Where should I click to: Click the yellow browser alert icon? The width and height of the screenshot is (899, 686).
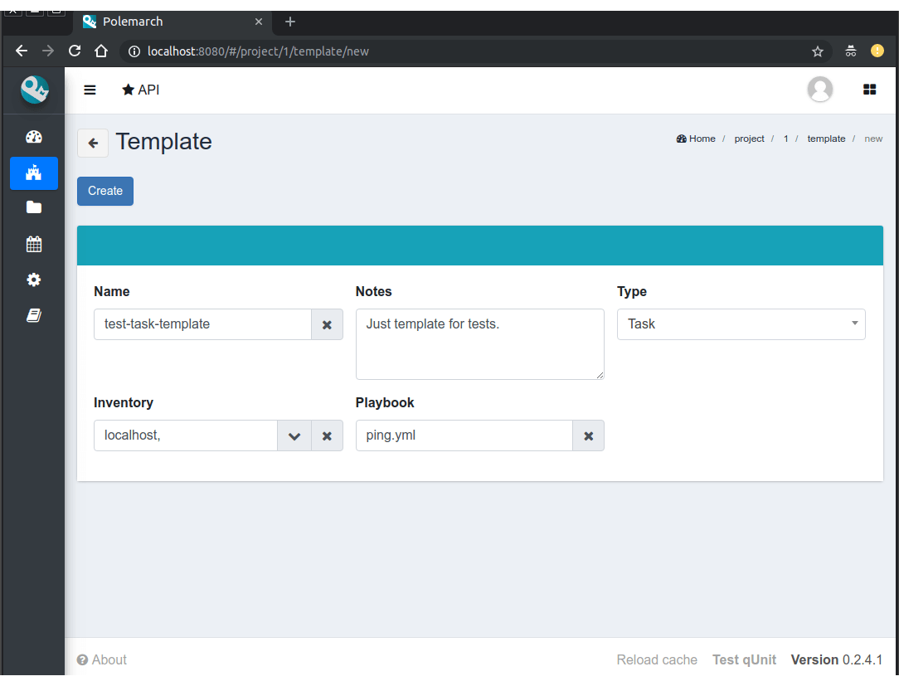click(877, 51)
